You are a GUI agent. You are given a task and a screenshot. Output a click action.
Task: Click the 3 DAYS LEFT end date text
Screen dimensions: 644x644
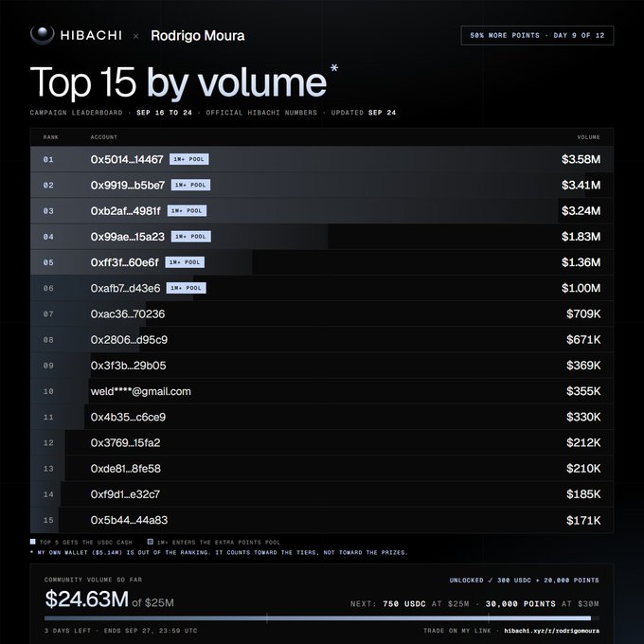click(121, 631)
